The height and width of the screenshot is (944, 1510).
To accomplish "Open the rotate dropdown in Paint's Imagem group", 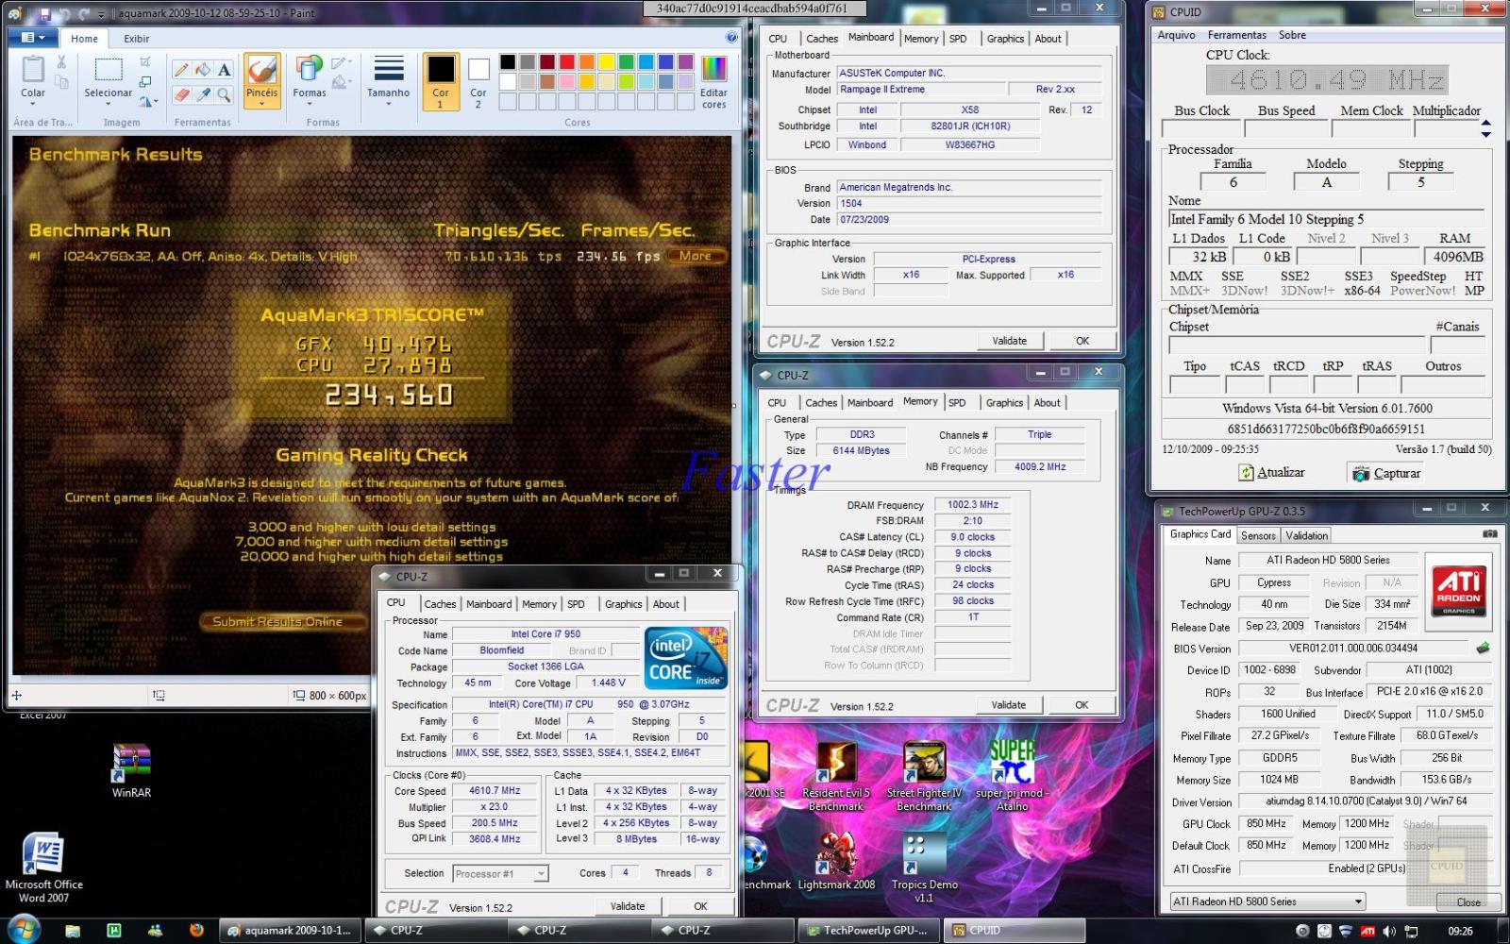I will pos(146,101).
